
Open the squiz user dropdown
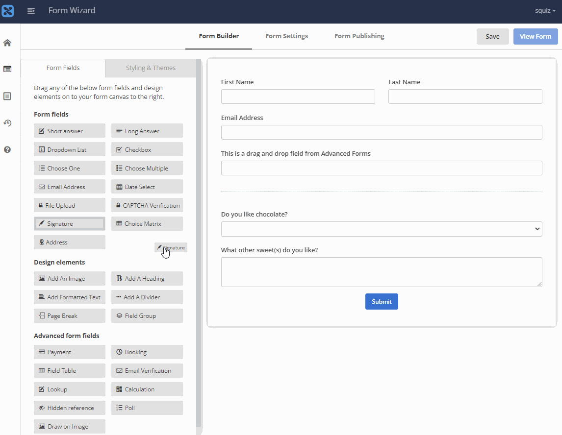[x=545, y=11]
